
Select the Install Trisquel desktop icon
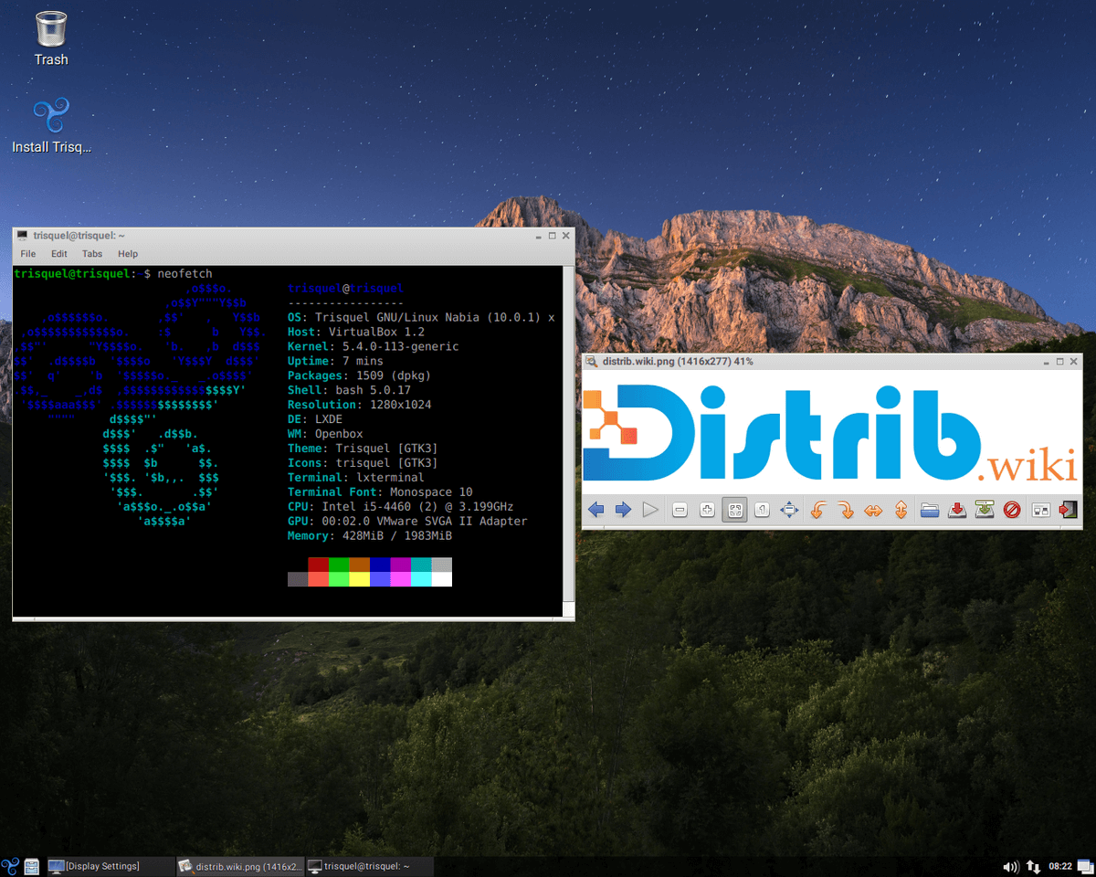click(51, 126)
